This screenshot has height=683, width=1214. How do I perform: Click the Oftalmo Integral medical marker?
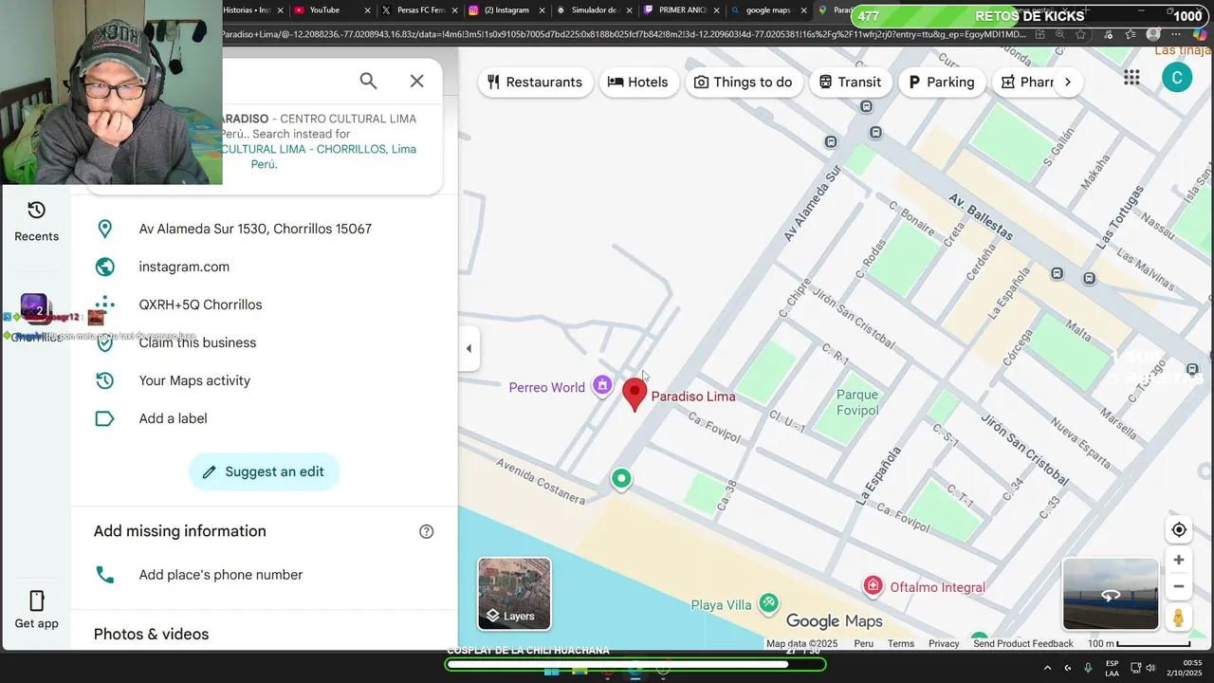click(873, 586)
